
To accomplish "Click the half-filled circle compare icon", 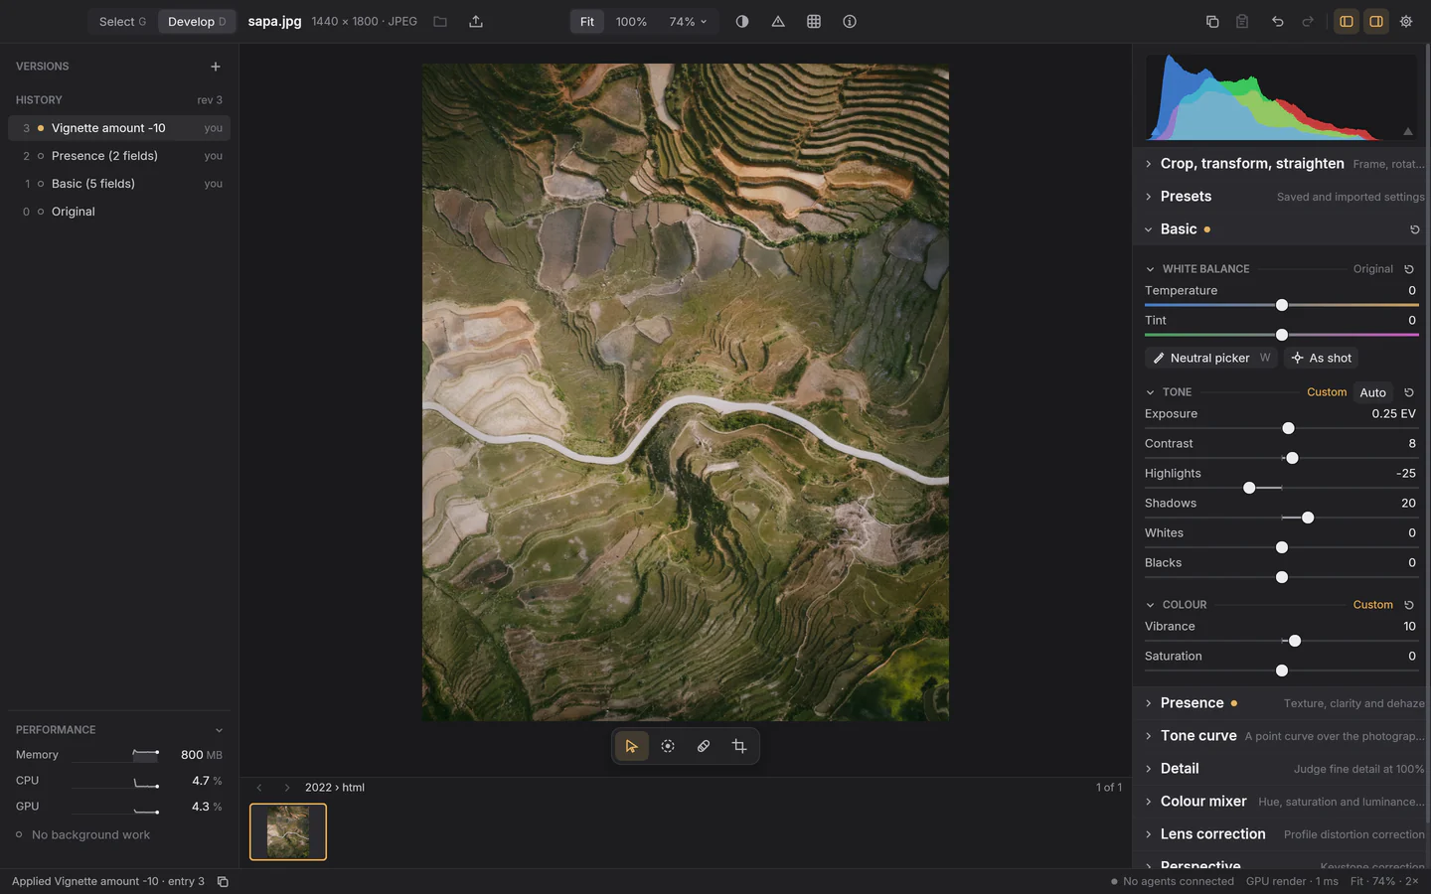I will 742,21.
